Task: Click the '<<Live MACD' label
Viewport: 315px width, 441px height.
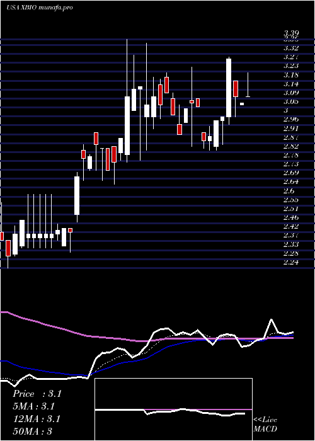Action: 265,425
